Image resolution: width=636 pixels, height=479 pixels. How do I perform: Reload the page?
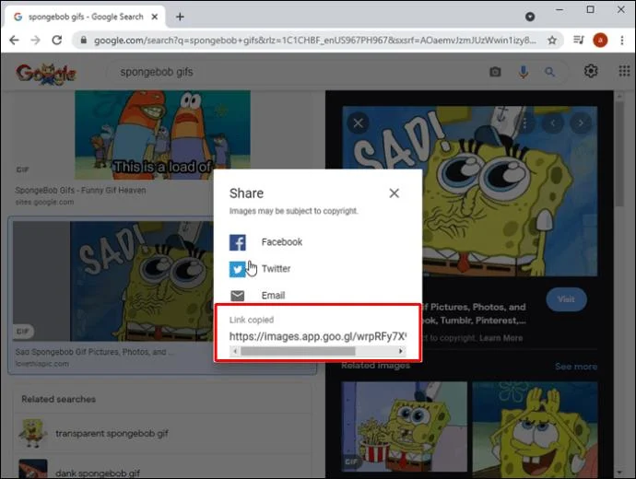coord(57,41)
